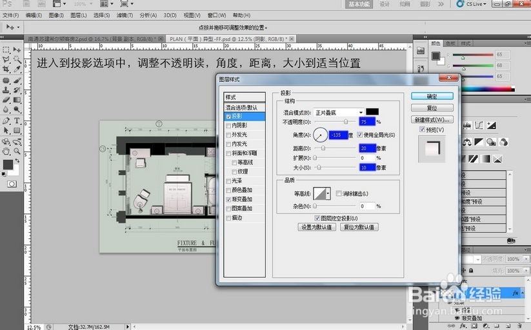This screenshot has height=330, width=531.
Task: Expand more workspaces chevron
Action: pyautogui.click(x=441, y=4)
